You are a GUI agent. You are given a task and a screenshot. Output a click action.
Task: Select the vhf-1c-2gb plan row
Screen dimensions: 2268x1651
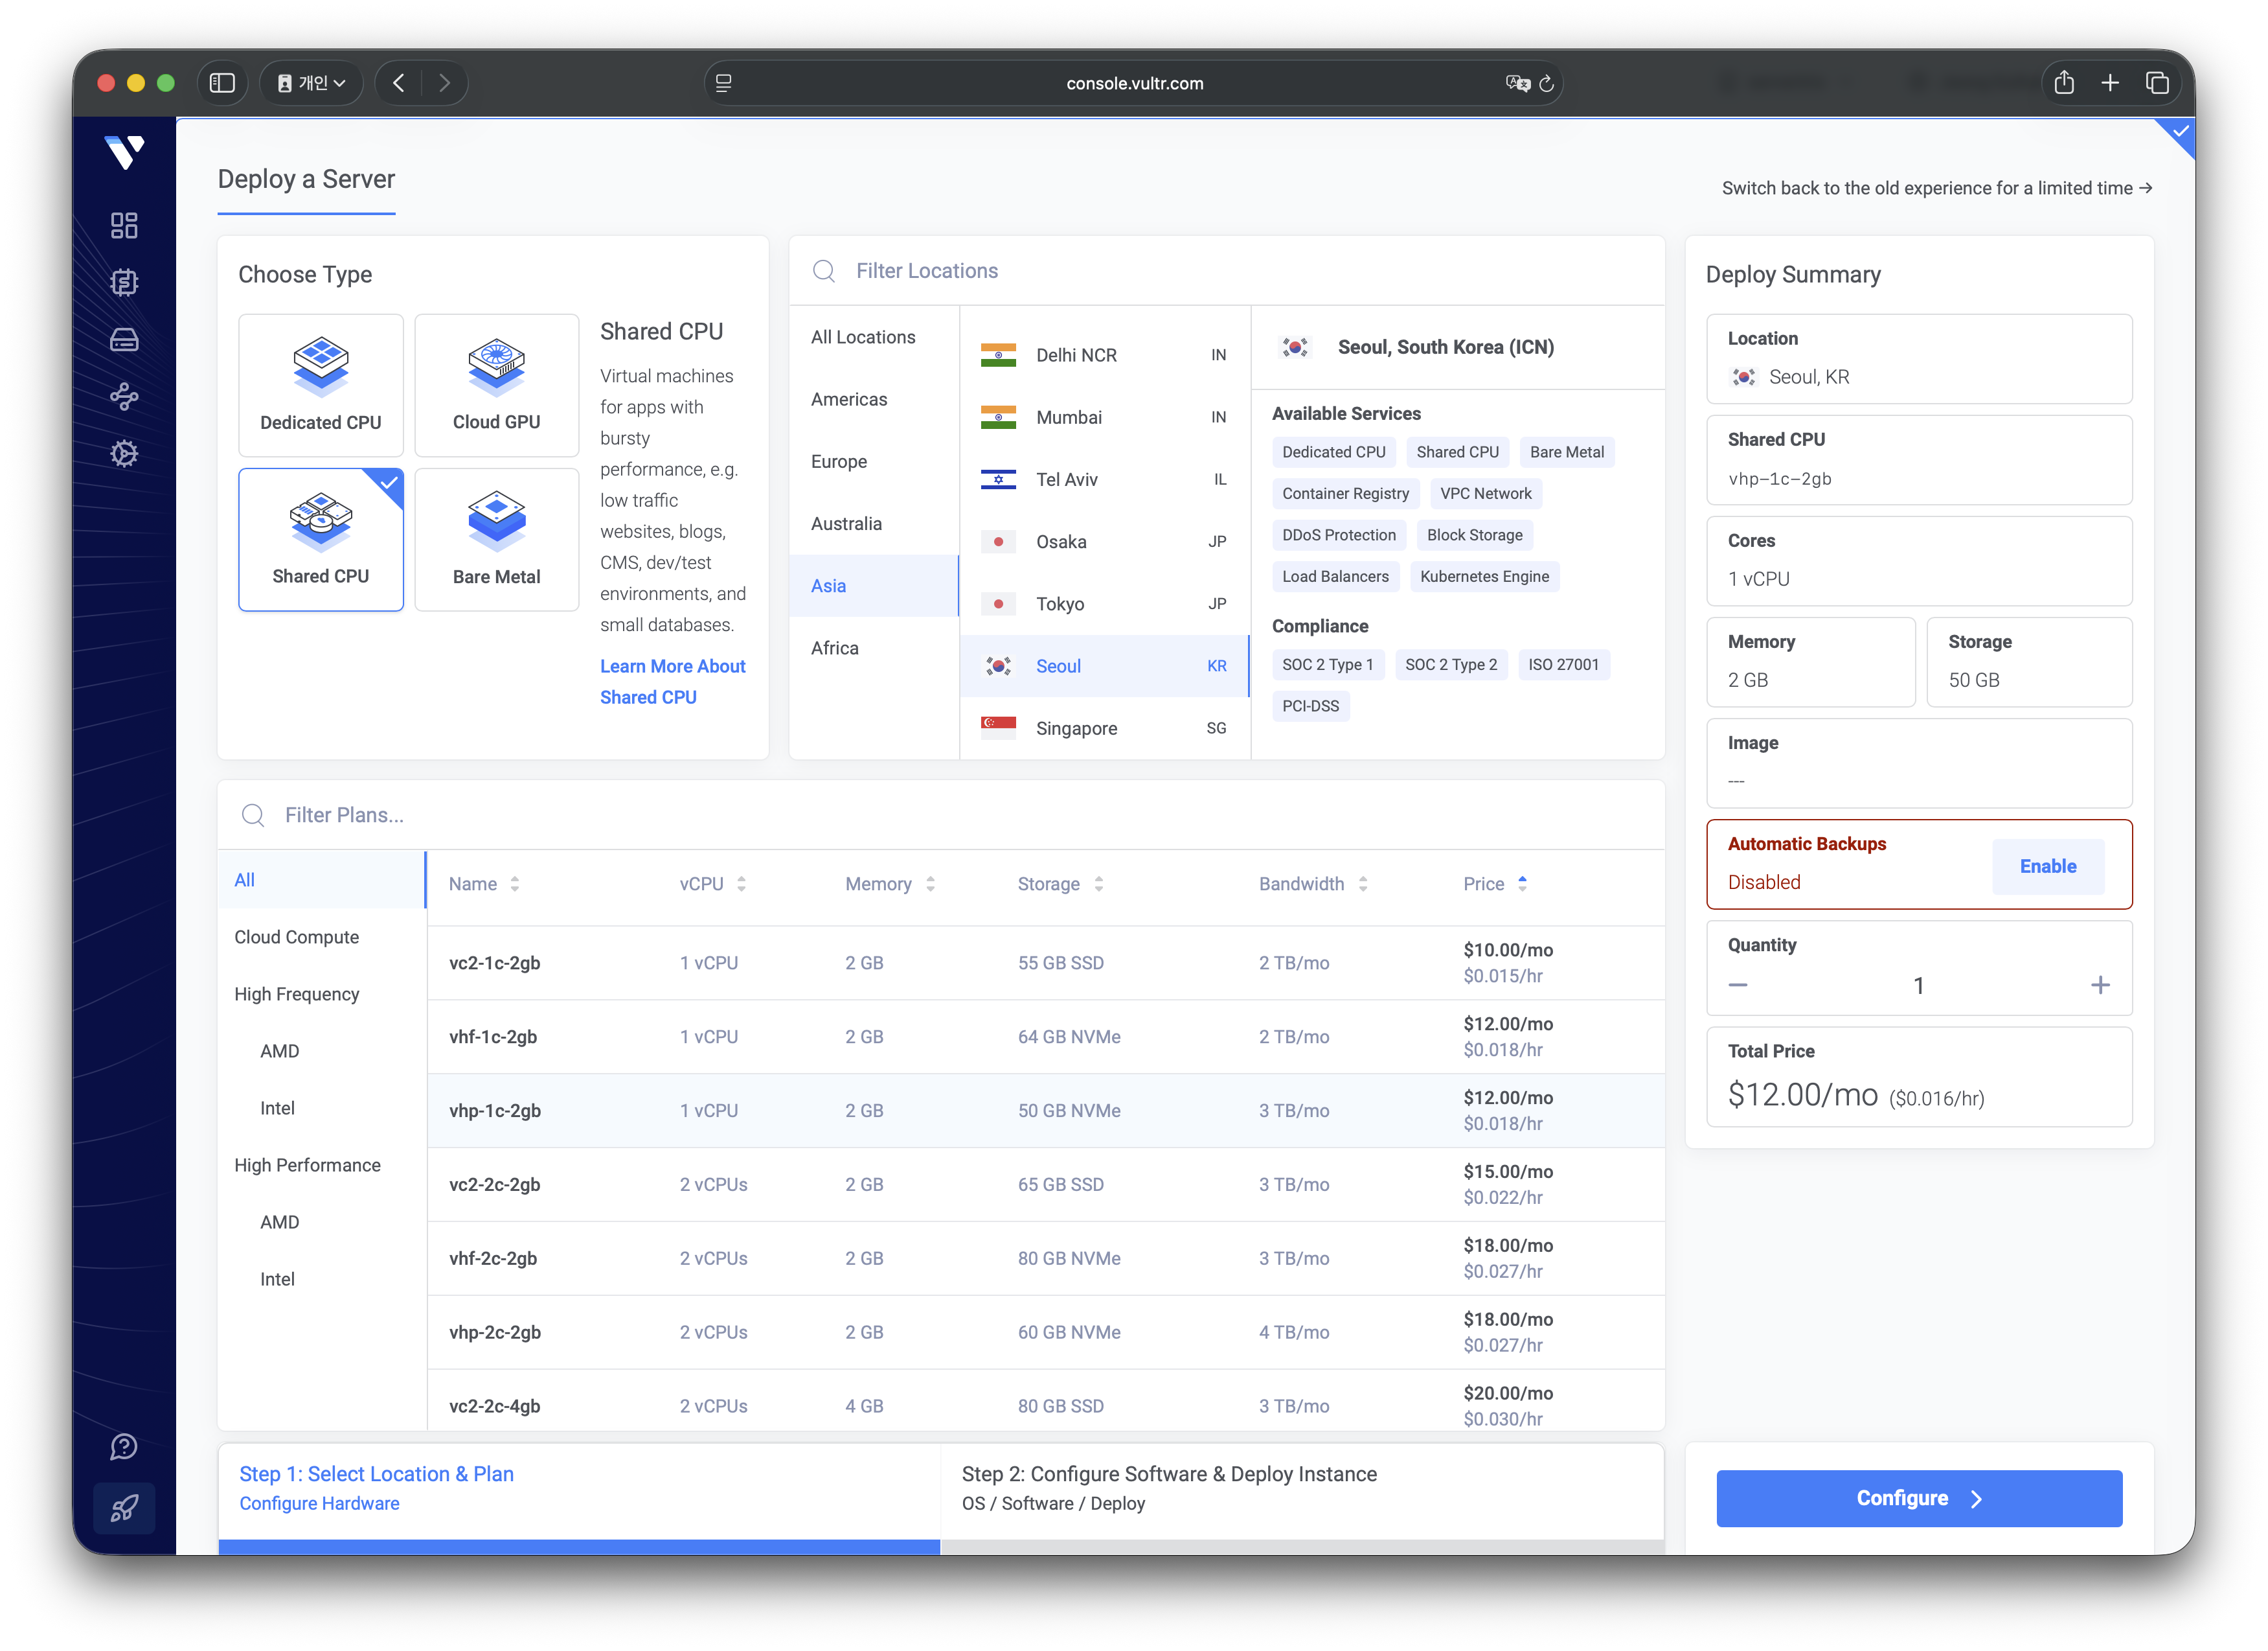pos(1046,1037)
